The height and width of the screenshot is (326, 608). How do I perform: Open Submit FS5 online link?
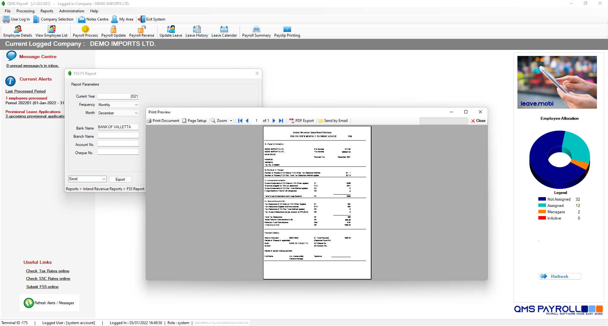42,287
